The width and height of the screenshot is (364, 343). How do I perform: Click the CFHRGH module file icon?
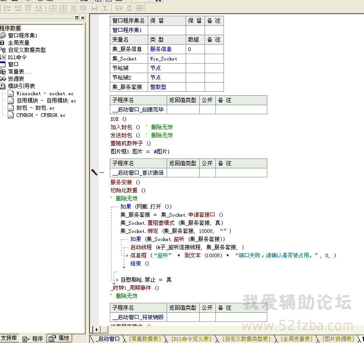coord(11,115)
